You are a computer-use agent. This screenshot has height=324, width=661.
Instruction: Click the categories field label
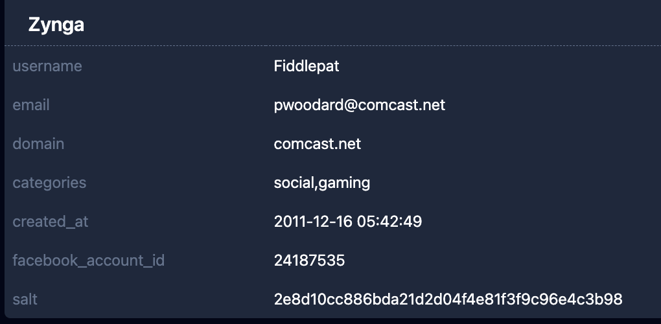coord(49,183)
